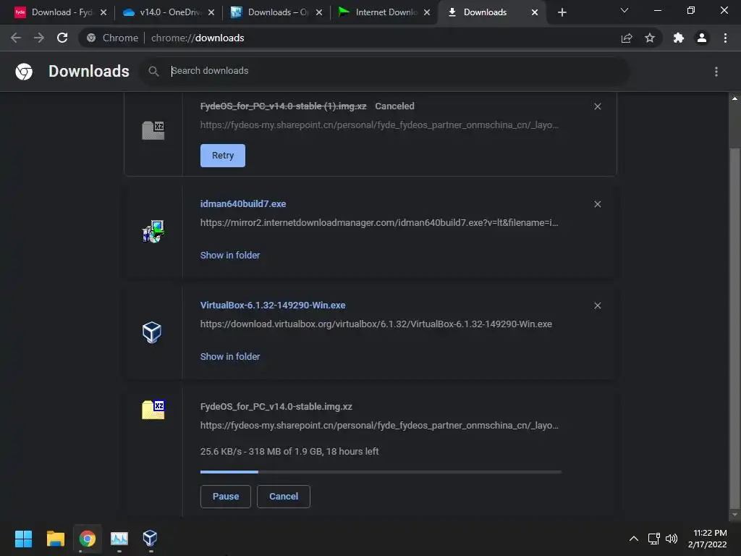Remove idman640build7.exe from the list

tap(597, 204)
